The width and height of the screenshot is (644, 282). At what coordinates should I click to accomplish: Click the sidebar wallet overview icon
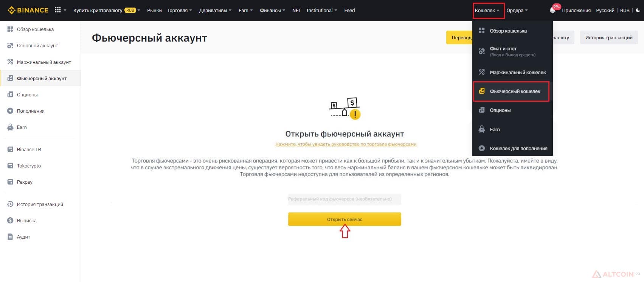[x=10, y=29]
